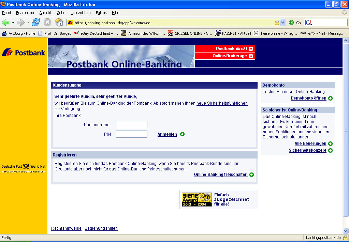Reload the page with refresh icon
This screenshot has height=242, width=349.
(x=35, y=22)
